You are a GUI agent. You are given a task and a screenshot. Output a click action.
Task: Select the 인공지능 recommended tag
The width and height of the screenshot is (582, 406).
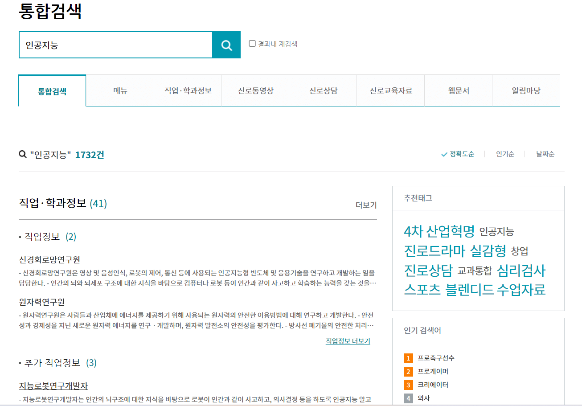(496, 232)
